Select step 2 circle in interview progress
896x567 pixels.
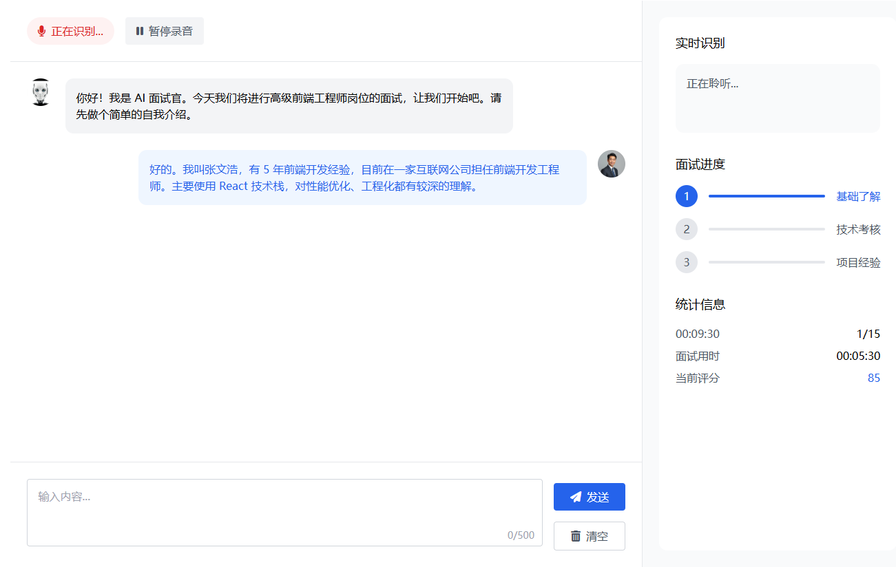click(x=686, y=229)
